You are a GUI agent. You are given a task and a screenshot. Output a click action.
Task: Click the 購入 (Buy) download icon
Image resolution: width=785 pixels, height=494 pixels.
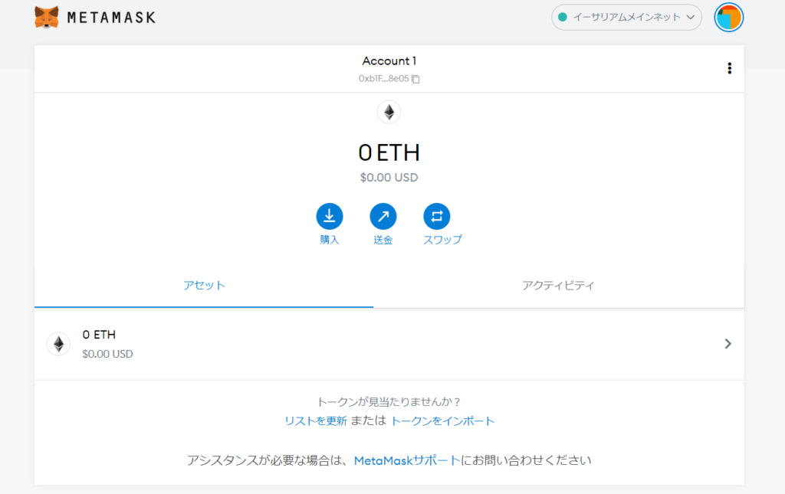330,216
